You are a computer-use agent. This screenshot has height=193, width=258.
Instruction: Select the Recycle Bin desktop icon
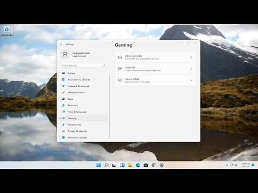(x=7, y=31)
